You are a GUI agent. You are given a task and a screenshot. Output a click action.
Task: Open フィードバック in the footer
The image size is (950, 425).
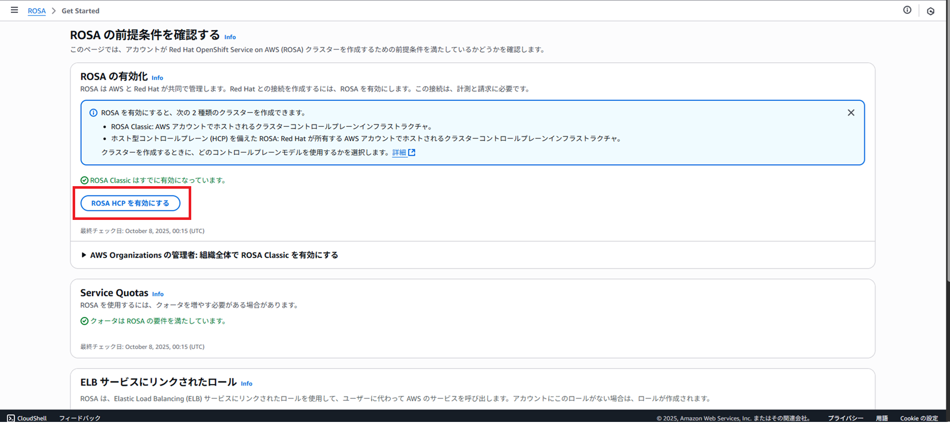click(80, 418)
